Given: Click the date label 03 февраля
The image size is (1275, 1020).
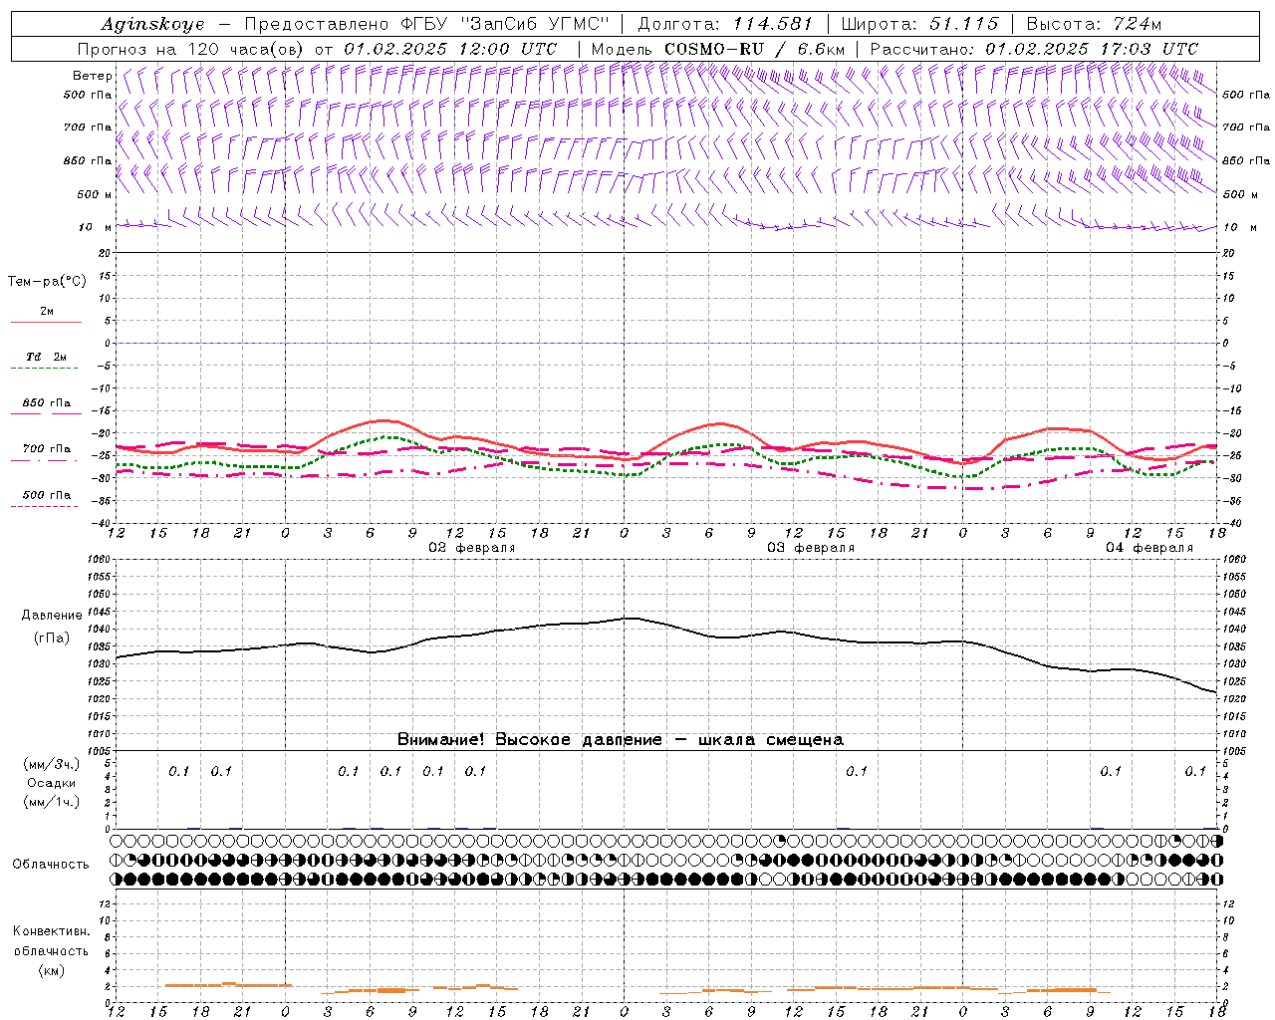Looking at the screenshot, I should coord(811,548).
